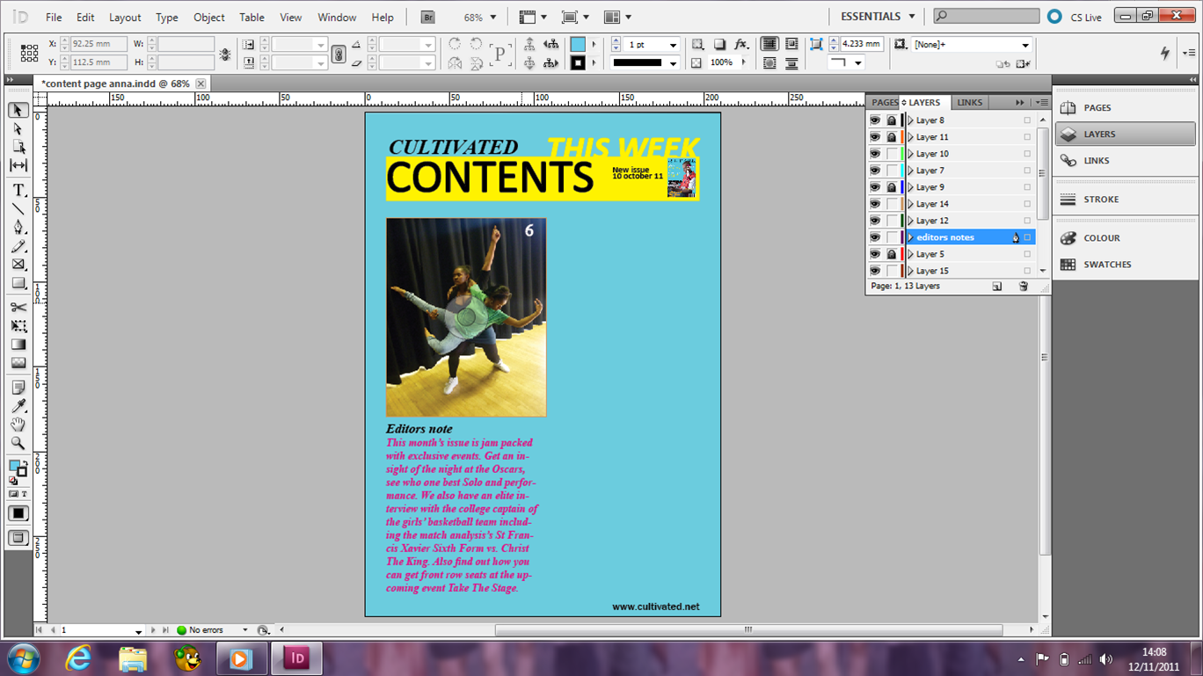This screenshot has width=1203, height=676.
Task: Select the Eyedropper tool
Action: coord(18,405)
